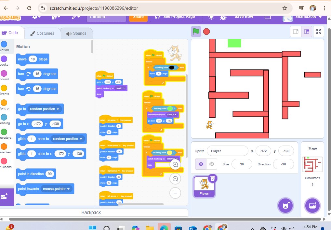Reset workspace zoom with equals icon

[175, 193]
